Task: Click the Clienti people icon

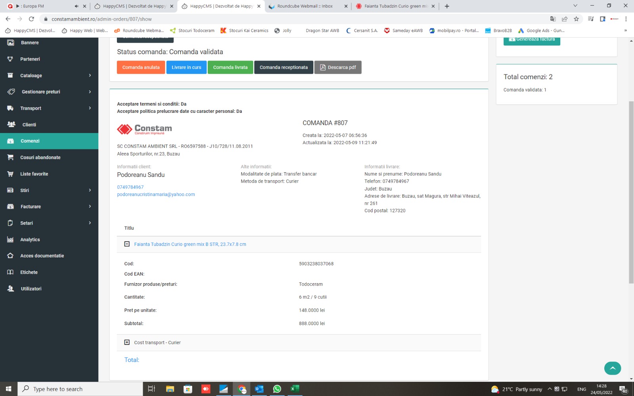Action: [x=11, y=124]
